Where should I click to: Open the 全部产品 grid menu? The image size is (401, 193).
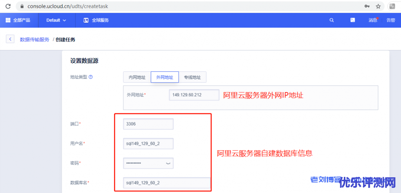(18, 20)
